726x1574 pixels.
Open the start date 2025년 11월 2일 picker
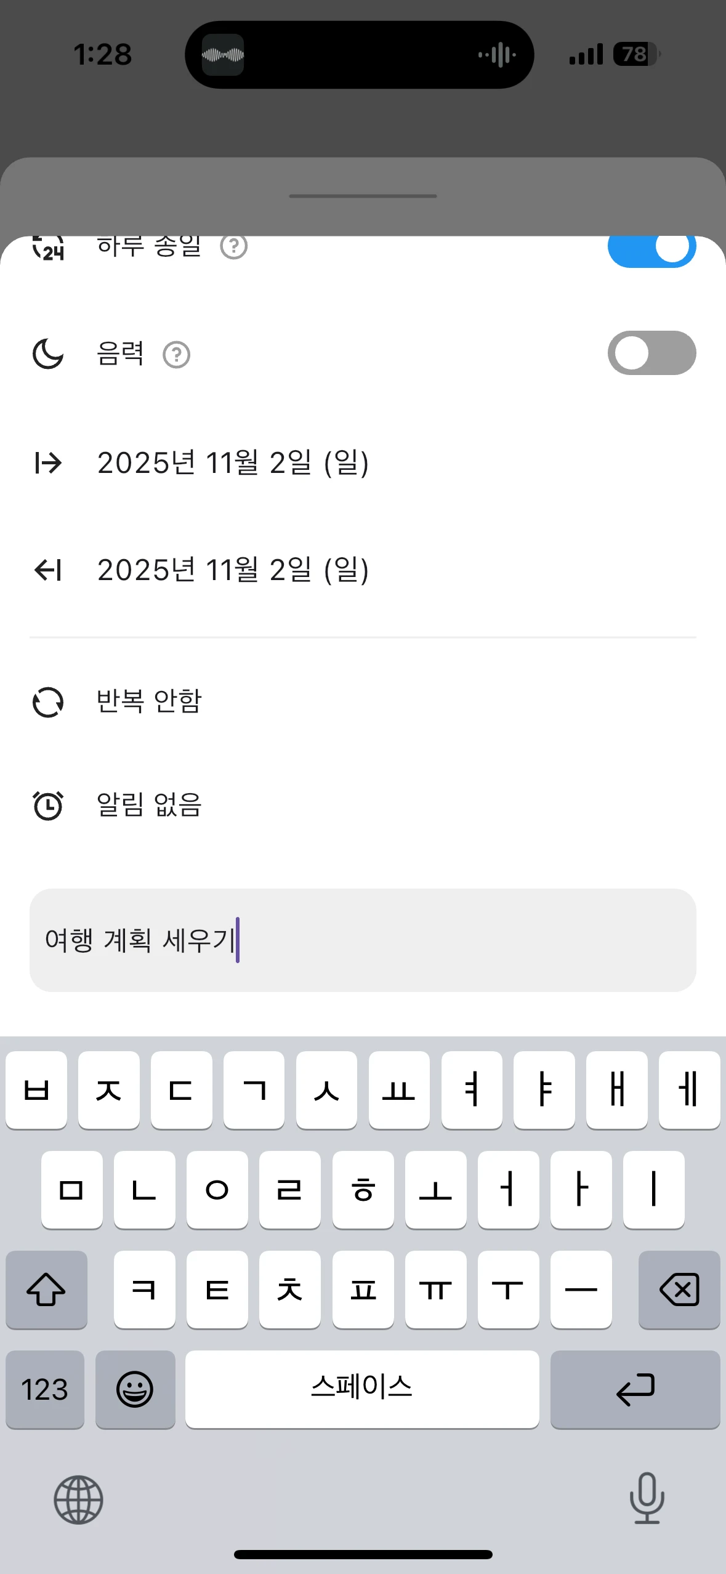(x=233, y=462)
